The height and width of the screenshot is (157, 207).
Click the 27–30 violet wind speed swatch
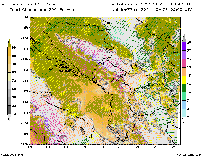click(x=184, y=47)
